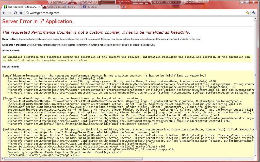Close the 'Odeslat odpověď' tab
This screenshot has width=260, height=162.
pyautogui.click(x=79, y=7)
